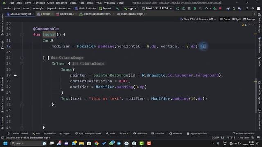Go to next highlighted problem arrow
The width and height of the screenshot is (262, 147).
(254, 25)
